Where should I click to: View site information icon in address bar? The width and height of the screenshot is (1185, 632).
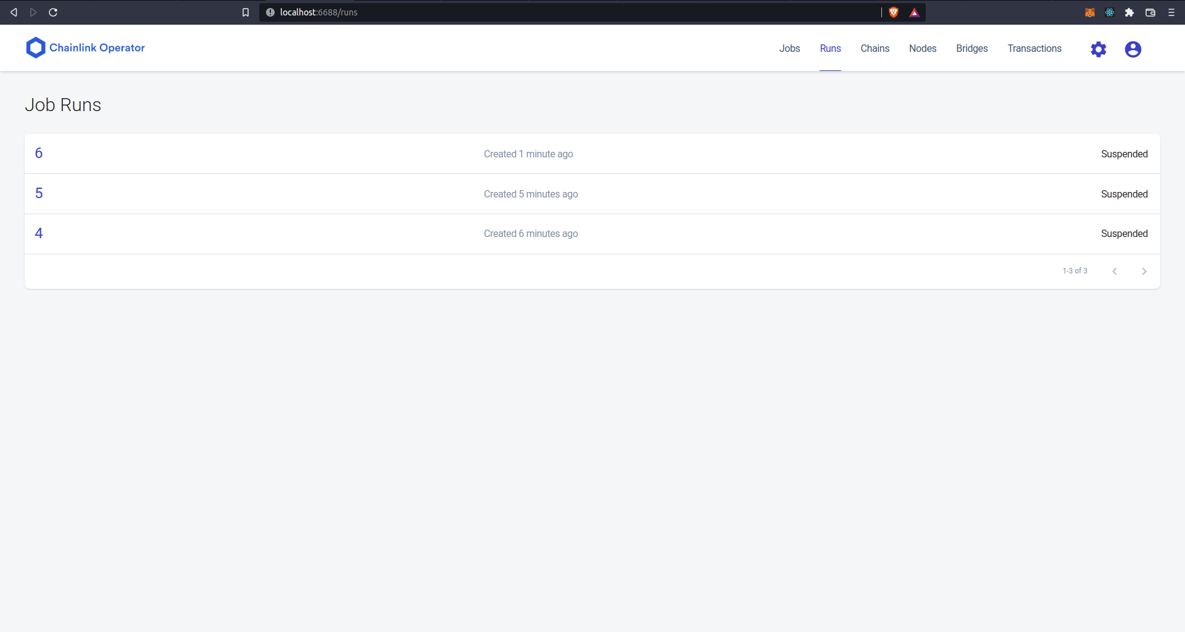point(270,12)
